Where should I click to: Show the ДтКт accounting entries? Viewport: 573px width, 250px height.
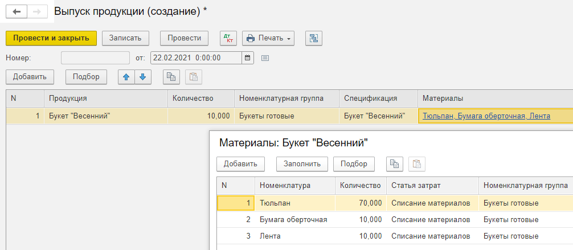(x=228, y=38)
